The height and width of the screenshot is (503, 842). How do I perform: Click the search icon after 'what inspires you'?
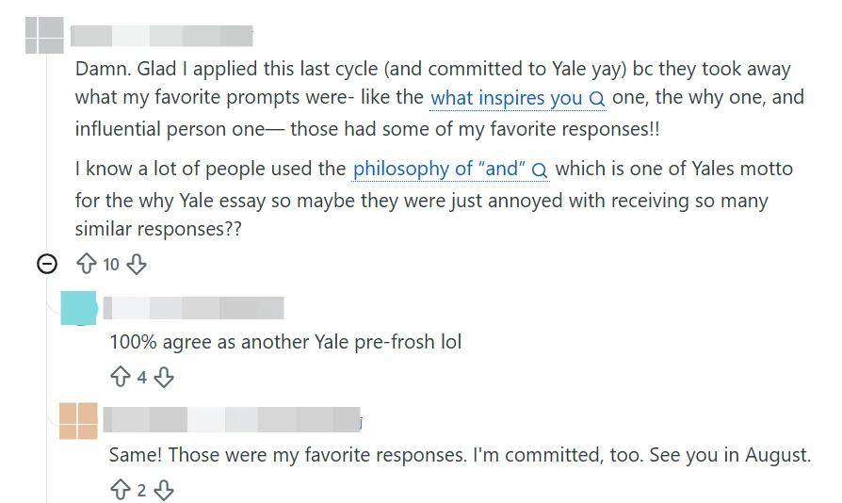coord(596,99)
